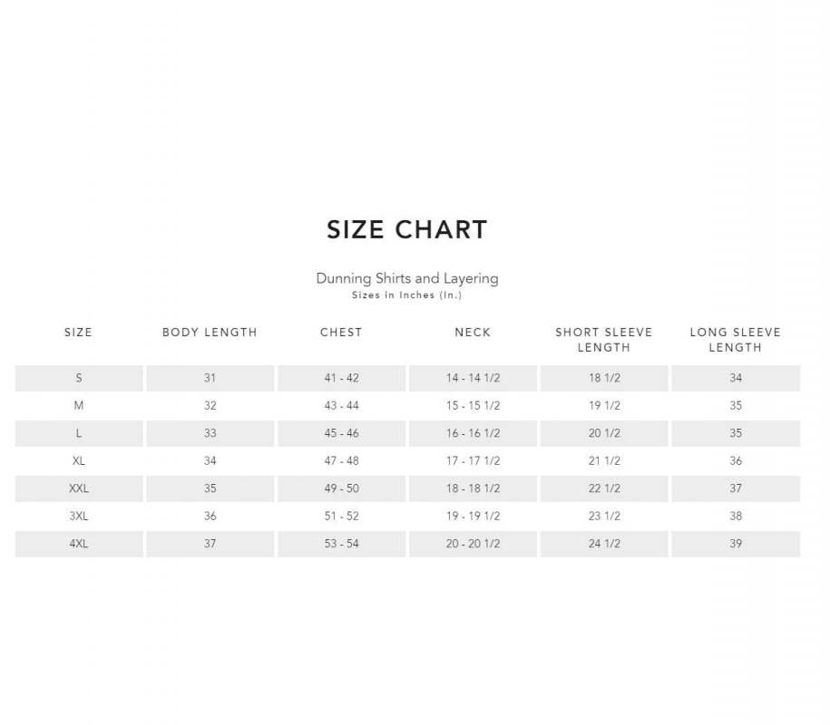Select the CHEST column header

click(x=341, y=333)
